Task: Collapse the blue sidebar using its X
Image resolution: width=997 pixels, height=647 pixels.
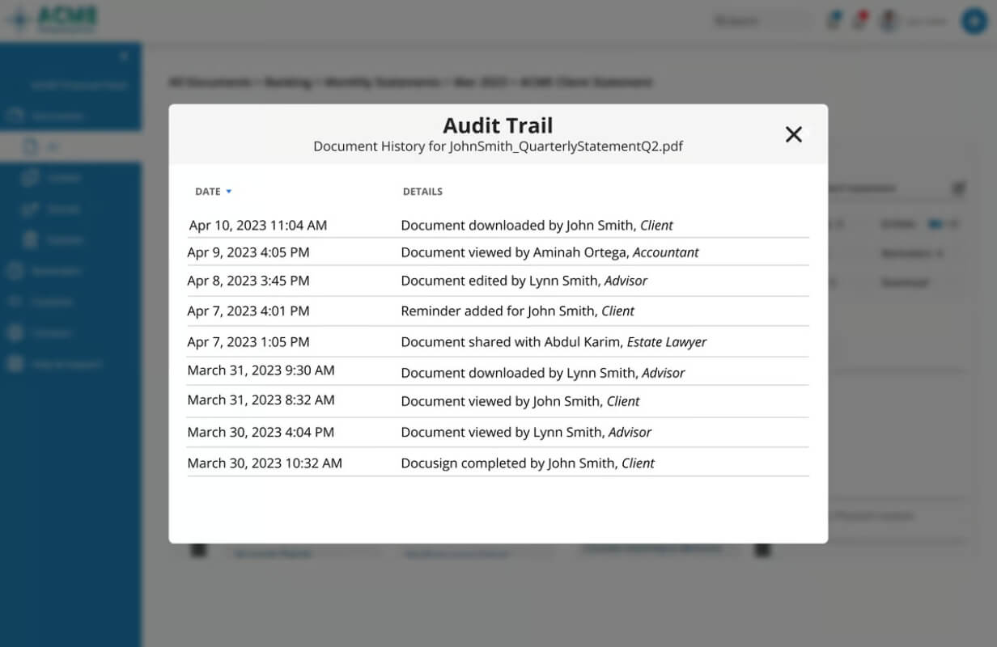Action: point(124,56)
